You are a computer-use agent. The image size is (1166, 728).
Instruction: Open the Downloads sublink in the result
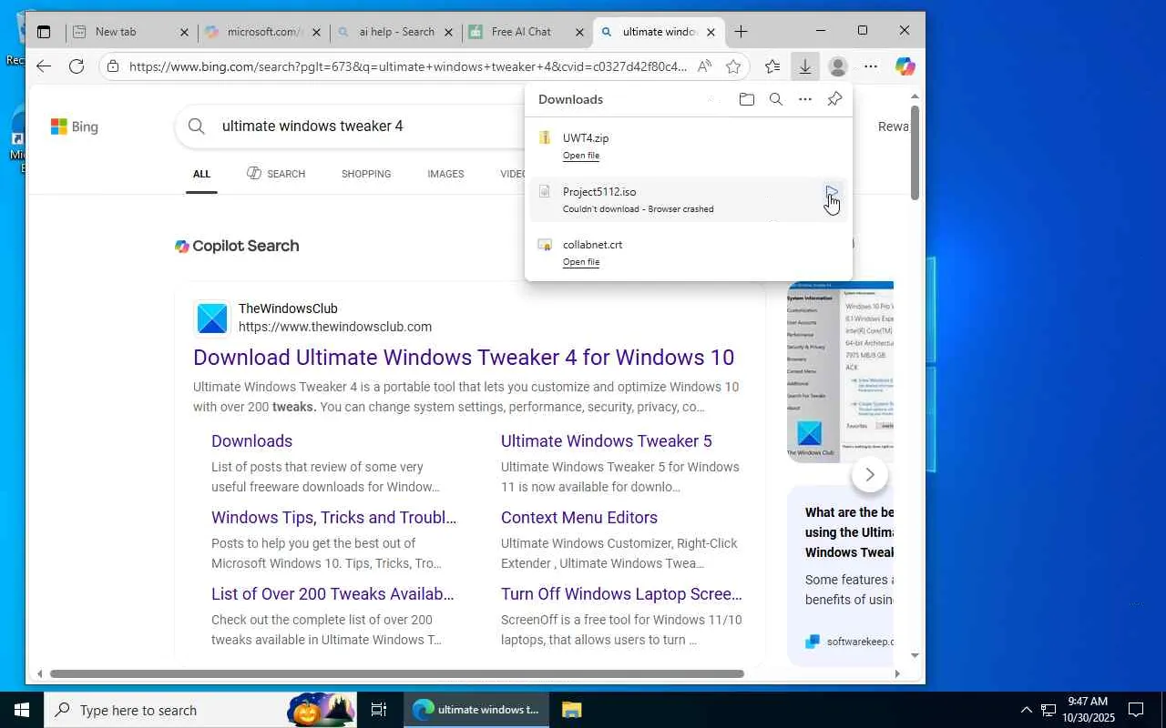tap(252, 441)
